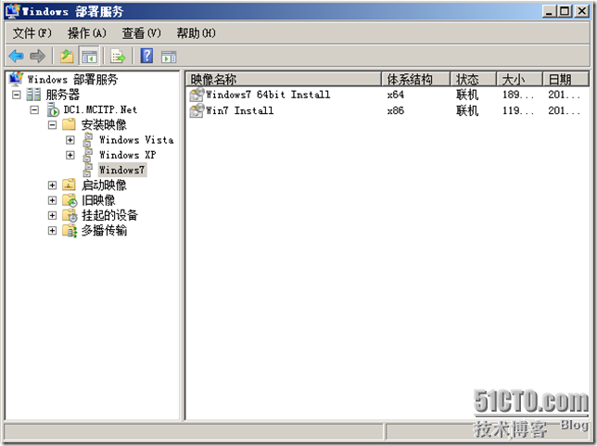Expand the Windows XP image group

[x=70, y=155]
